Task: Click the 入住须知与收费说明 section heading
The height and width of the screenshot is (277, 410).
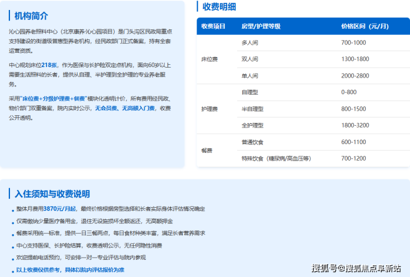Action: coord(52,194)
